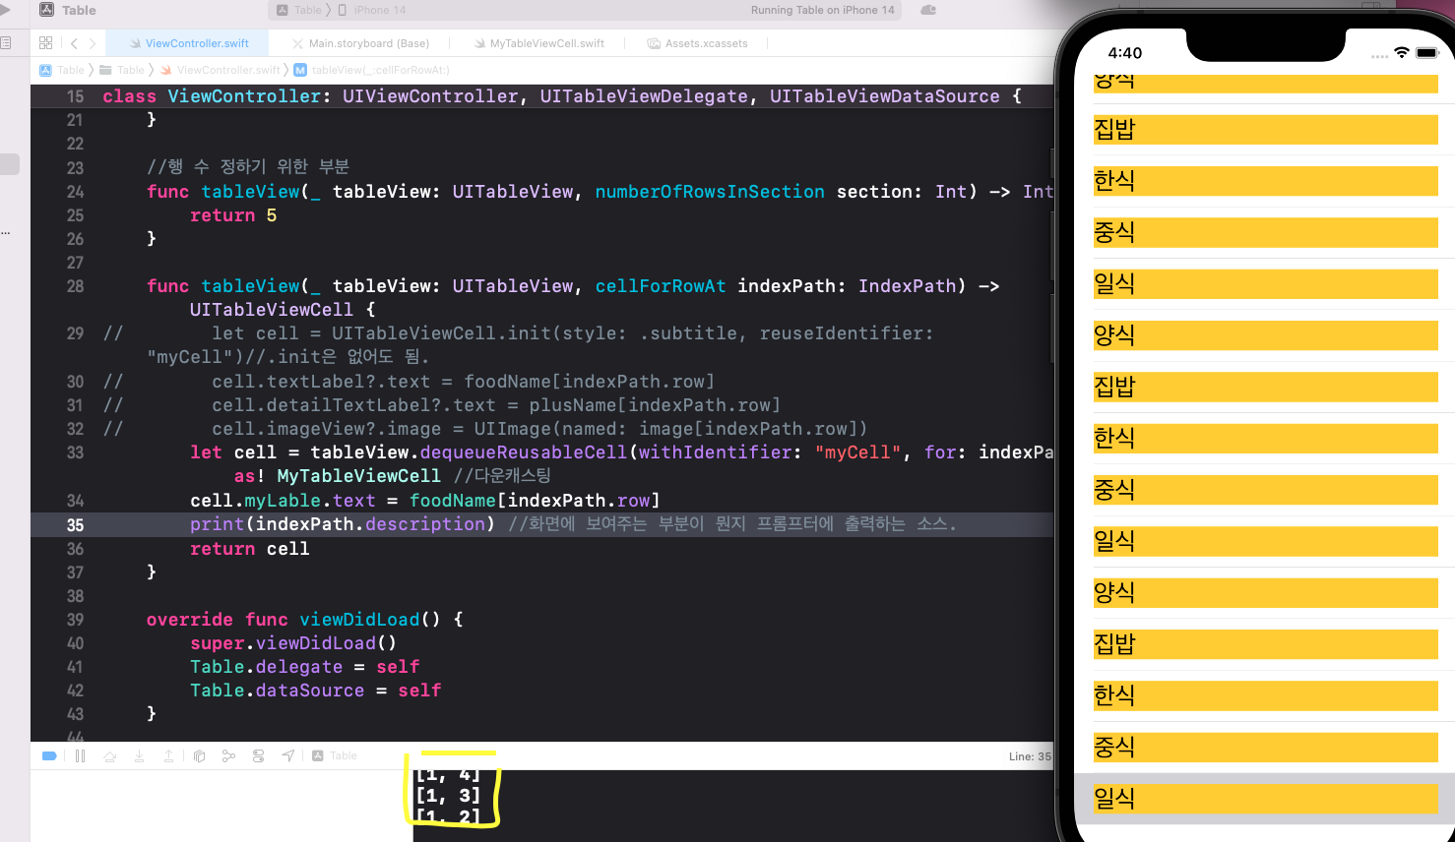Click the class ViewController declaration name
1455x842 pixels.
tap(244, 96)
